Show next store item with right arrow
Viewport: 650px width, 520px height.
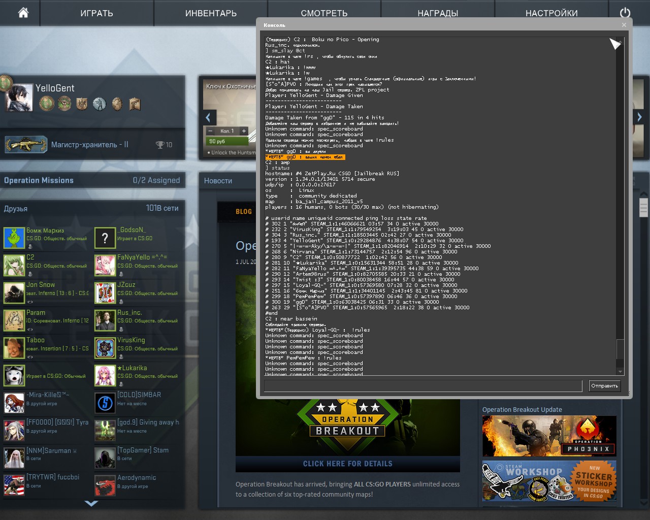(639, 117)
